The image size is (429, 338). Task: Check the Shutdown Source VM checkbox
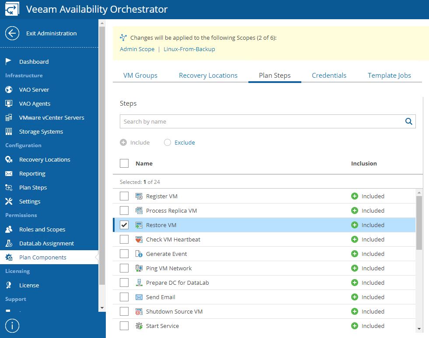tap(124, 311)
